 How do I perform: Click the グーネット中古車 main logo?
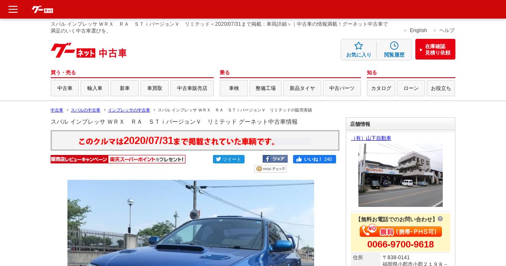coord(89,51)
